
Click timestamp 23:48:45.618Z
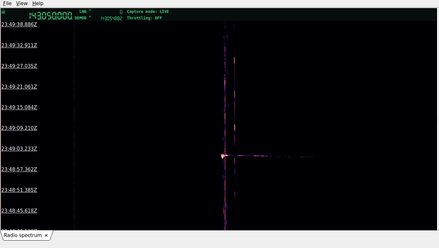coord(19,211)
